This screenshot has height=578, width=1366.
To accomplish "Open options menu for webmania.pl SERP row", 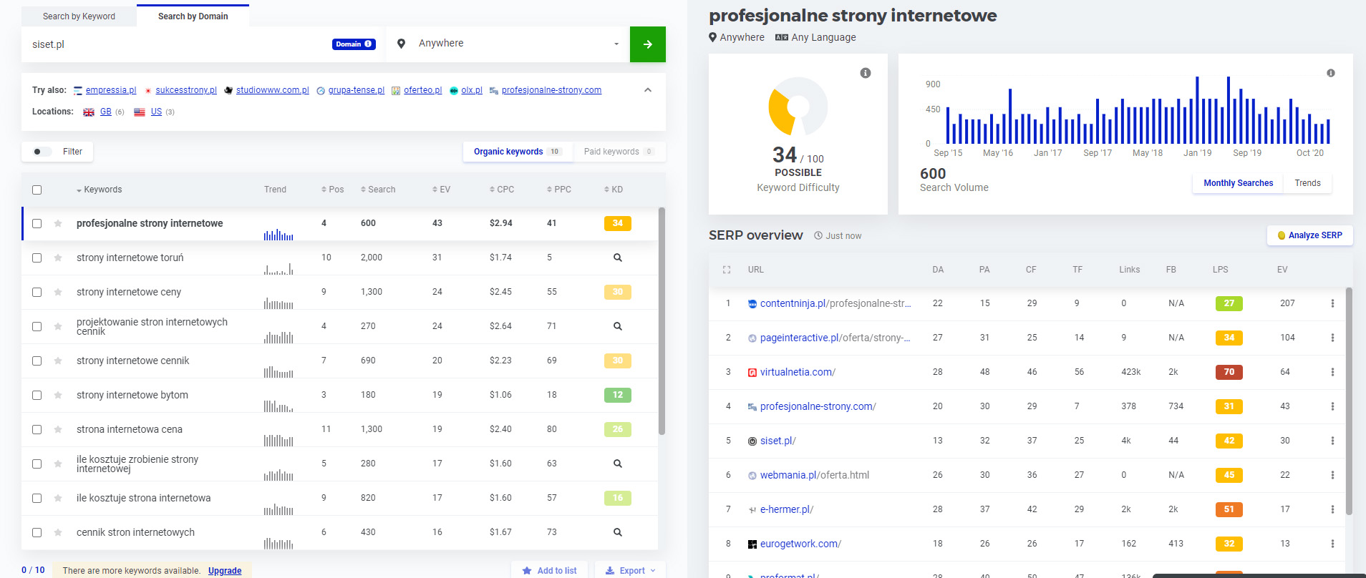I will click(1332, 475).
